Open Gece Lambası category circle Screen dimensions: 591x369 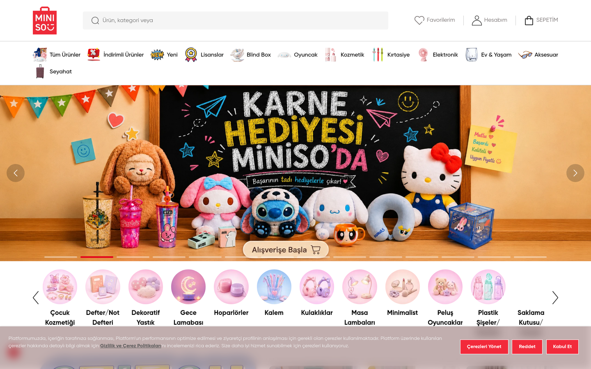(x=188, y=287)
